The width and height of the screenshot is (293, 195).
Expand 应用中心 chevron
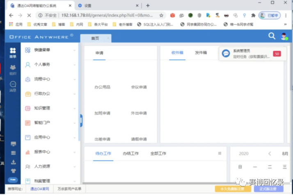[75, 138]
